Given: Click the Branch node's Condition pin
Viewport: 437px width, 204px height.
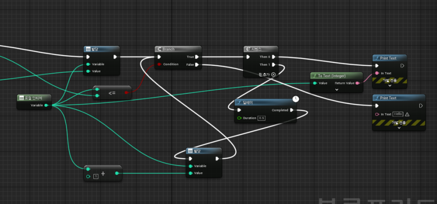Looking at the screenshot, I should coord(159,64).
